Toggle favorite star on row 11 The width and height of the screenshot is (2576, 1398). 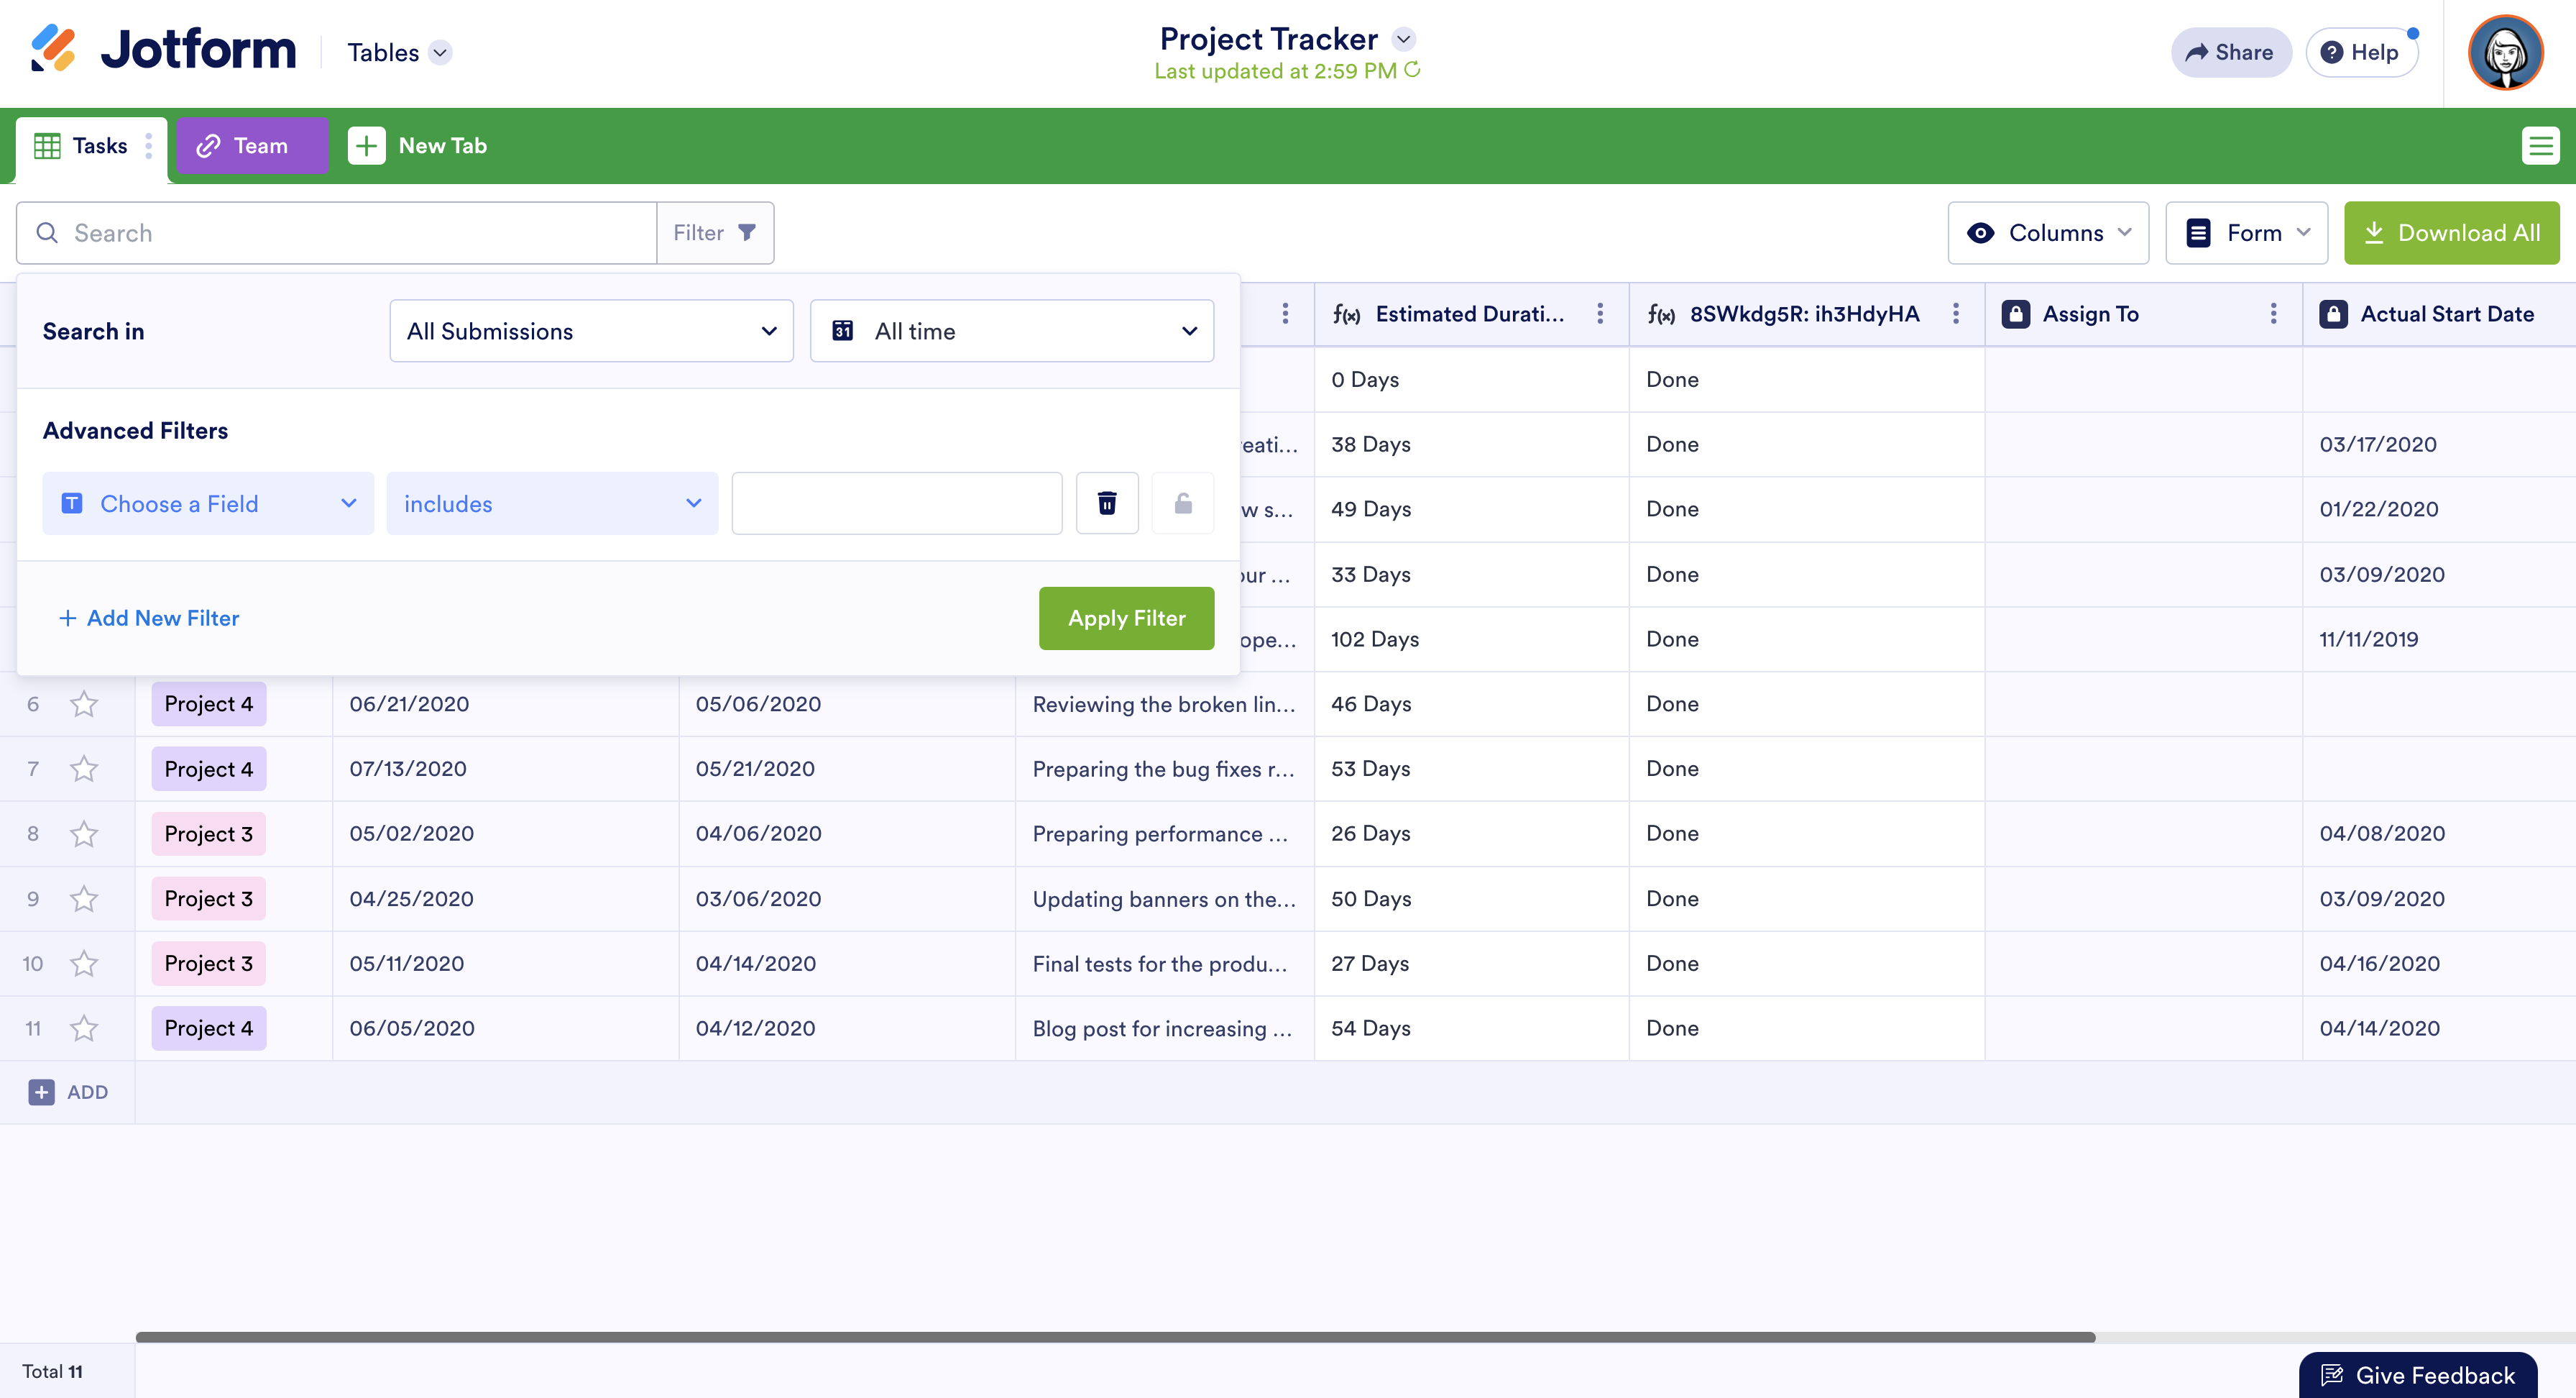[84, 1029]
